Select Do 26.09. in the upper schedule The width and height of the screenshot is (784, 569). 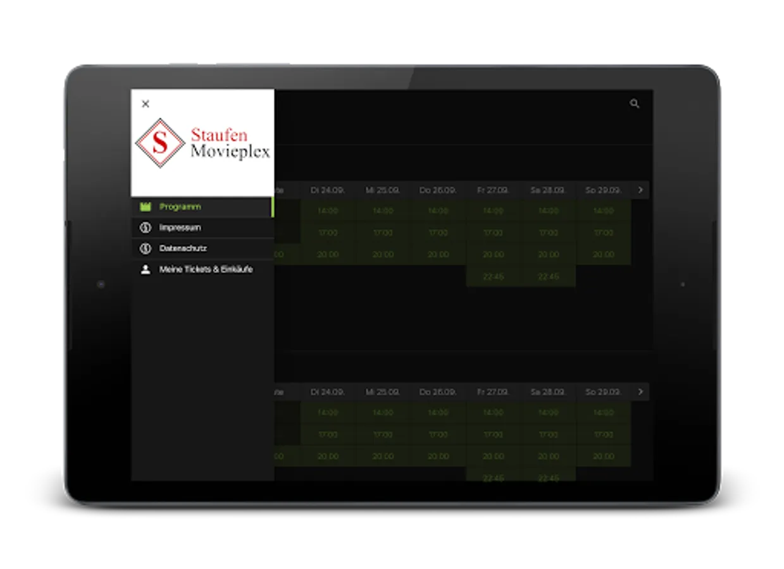[x=438, y=190]
